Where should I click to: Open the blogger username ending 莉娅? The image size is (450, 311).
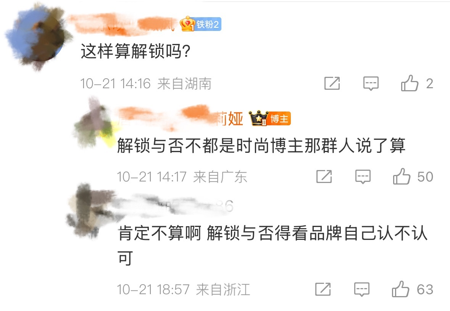(x=180, y=118)
